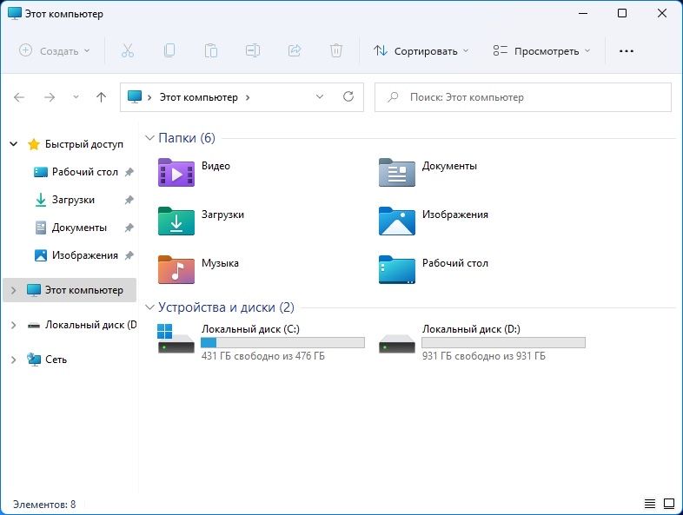Go back with the left arrow

[x=19, y=97]
